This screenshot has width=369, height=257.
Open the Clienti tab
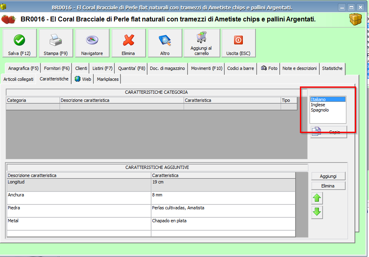pyautogui.click(x=81, y=68)
